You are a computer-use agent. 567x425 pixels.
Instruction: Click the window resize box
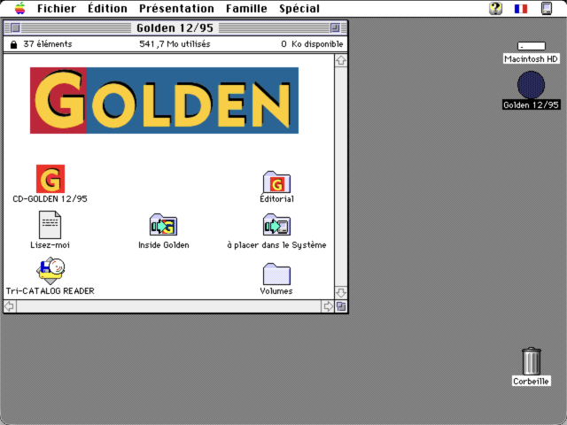click(341, 306)
